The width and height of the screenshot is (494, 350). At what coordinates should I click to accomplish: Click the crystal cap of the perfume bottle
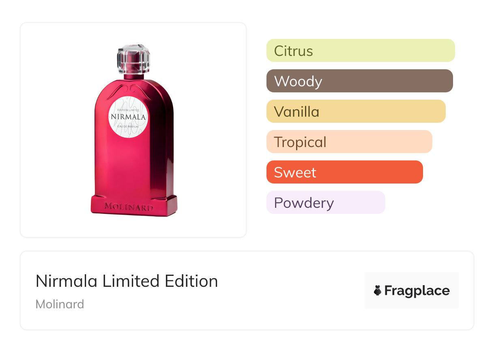133,58
